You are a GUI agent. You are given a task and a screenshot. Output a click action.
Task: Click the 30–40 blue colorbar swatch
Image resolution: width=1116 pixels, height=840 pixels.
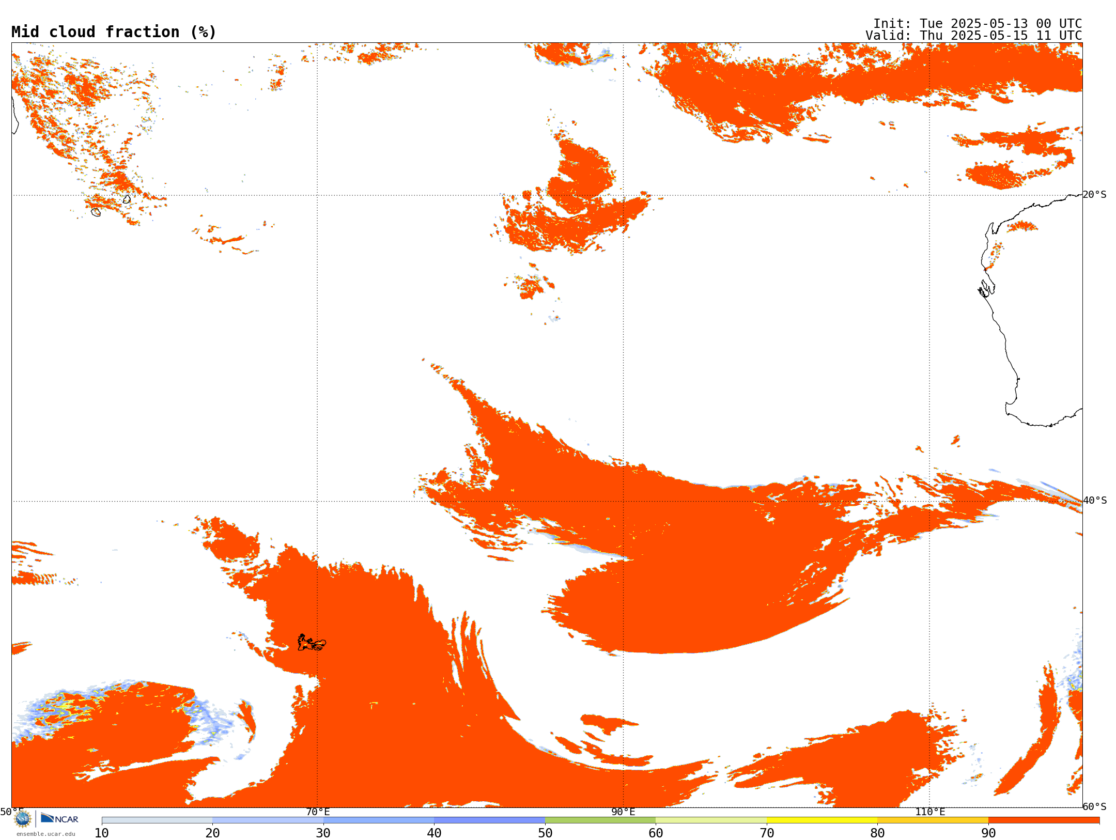pyautogui.click(x=379, y=820)
